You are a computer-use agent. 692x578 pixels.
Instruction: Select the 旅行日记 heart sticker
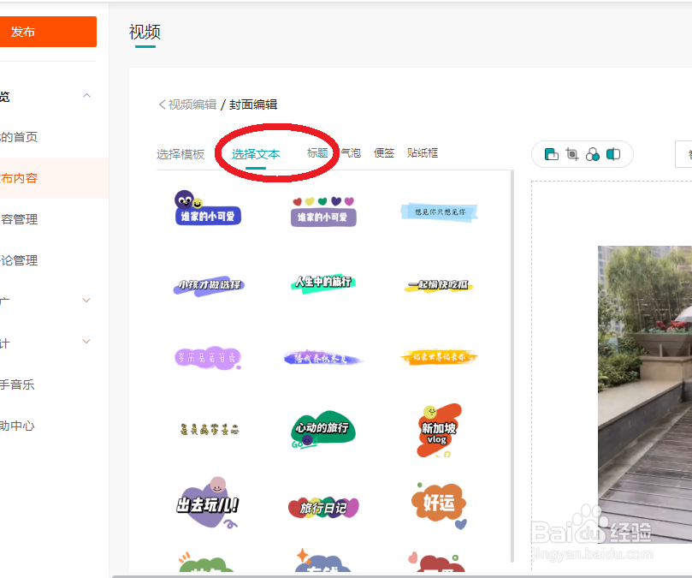tap(322, 505)
